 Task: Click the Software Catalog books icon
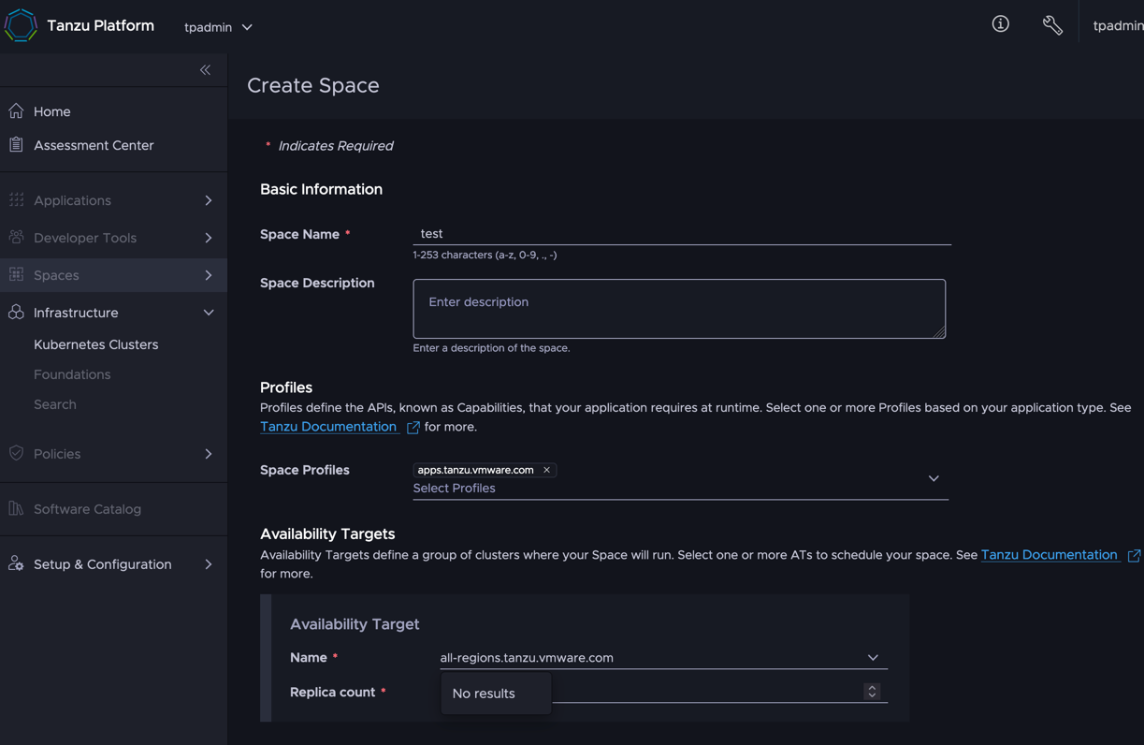point(16,508)
